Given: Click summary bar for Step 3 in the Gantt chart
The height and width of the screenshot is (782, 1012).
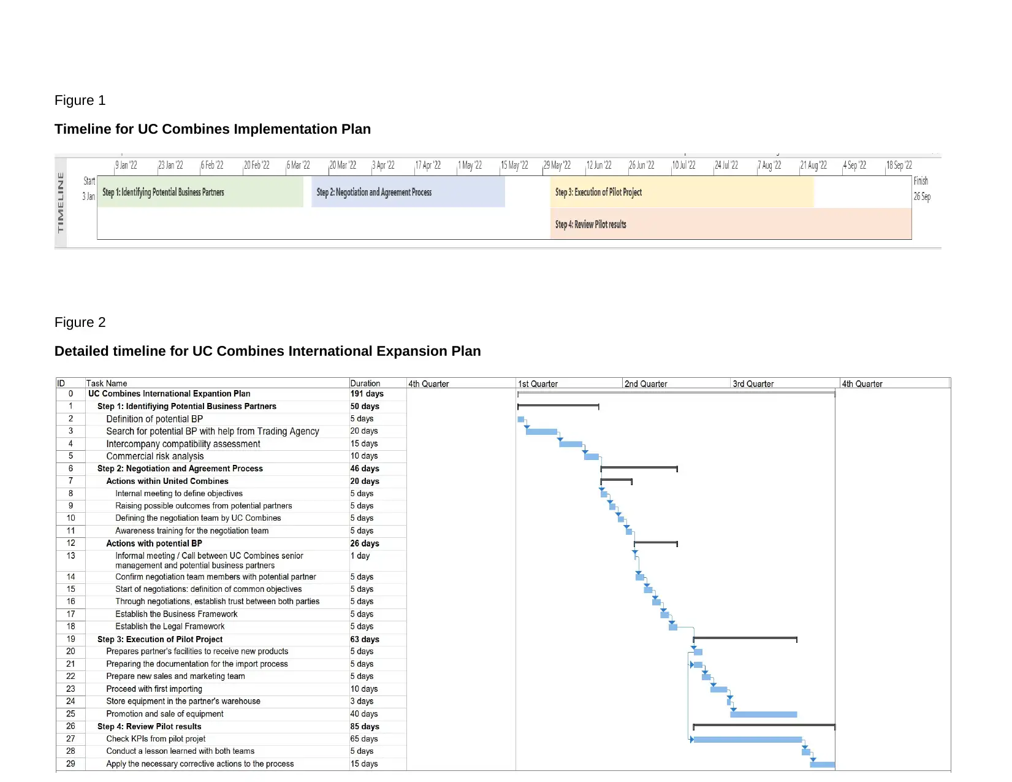Looking at the screenshot, I should [x=745, y=638].
